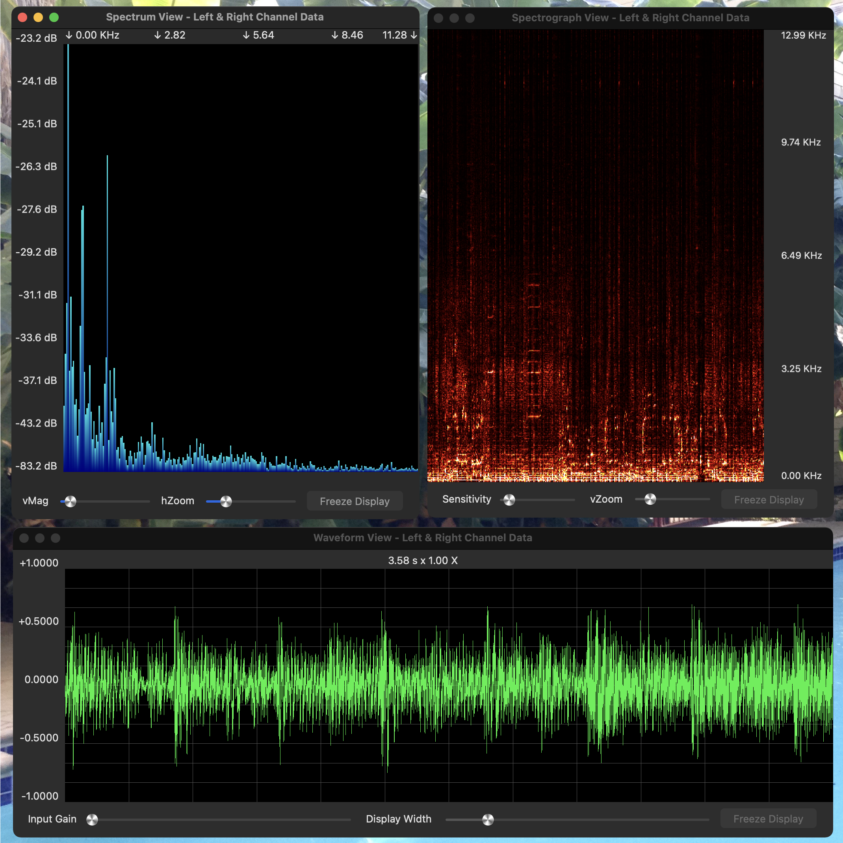
Task: Click the -33.6 dB axis label
Action: coord(36,337)
